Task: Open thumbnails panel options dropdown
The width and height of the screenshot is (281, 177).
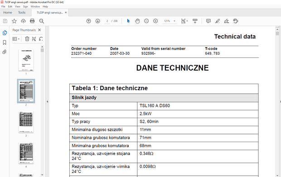Action: click(x=16, y=38)
